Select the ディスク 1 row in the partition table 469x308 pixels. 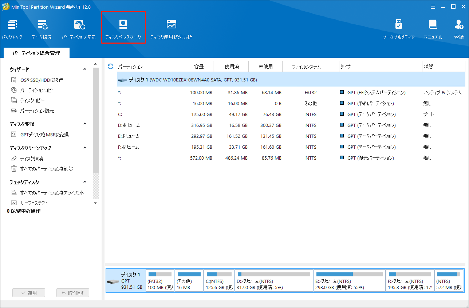pyautogui.click(x=291, y=79)
